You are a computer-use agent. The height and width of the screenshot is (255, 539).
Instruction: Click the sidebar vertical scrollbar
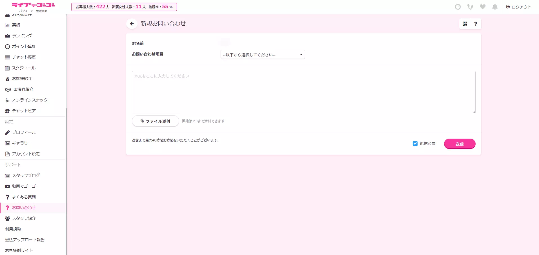66,180
